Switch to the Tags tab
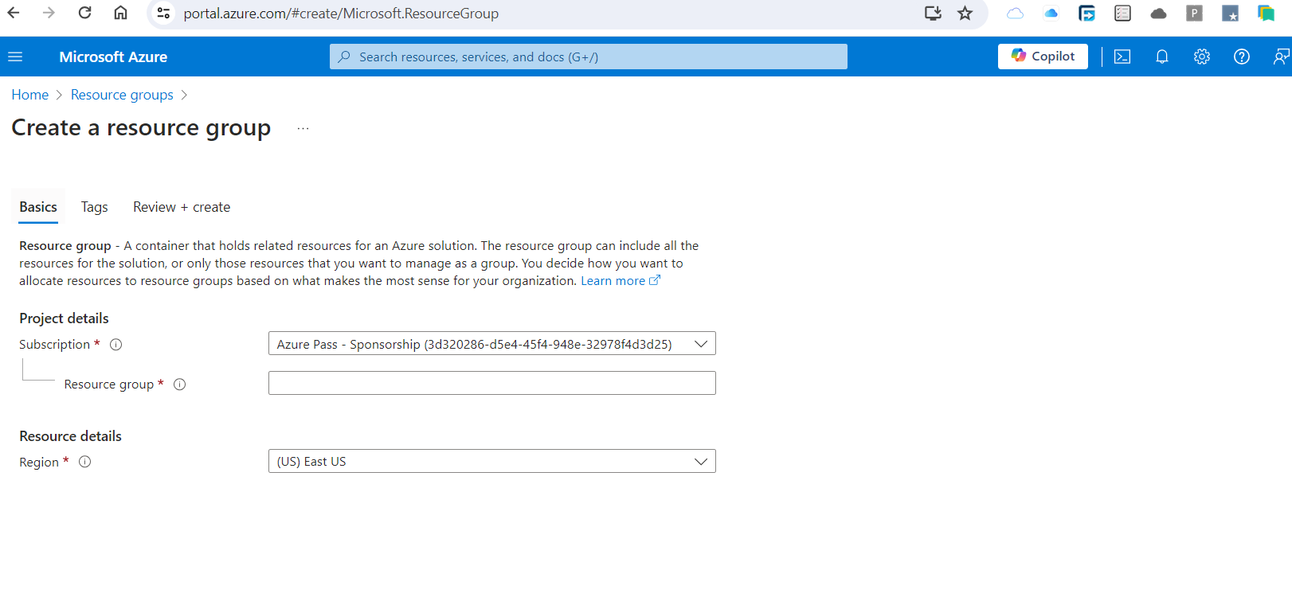Viewport: 1292px width, 613px height. [x=94, y=207]
